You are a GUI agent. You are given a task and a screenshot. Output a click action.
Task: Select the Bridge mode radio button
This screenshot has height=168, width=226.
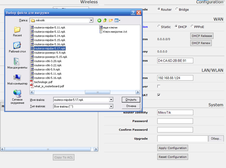click(177, 9)
